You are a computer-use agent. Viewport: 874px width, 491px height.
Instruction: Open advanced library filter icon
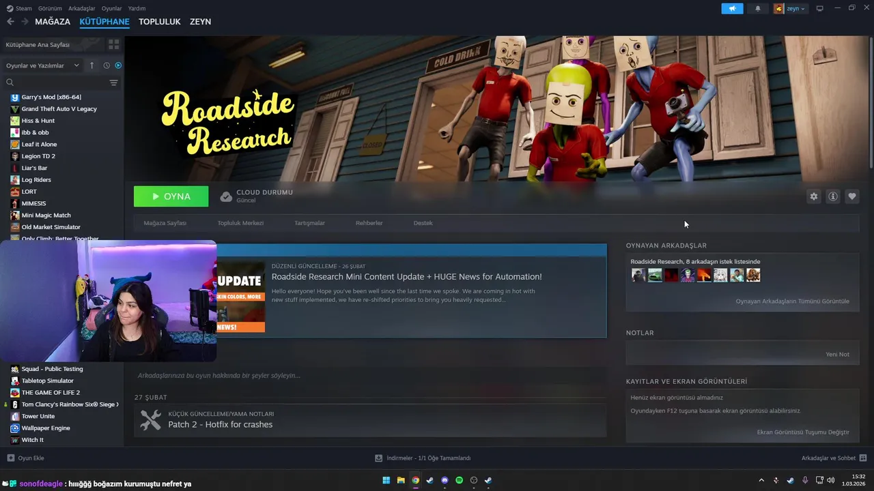113,83
